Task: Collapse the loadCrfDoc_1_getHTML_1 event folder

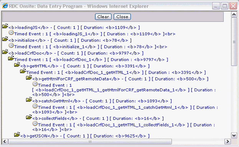Action: (x=23, y=71)
